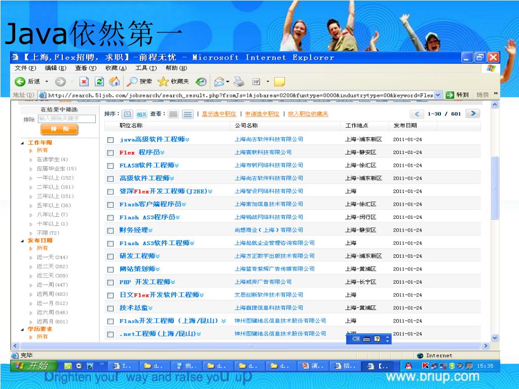Open company link 上海寰联科技有限公司
The image size is (519, 389).
(x=263, y=152)
